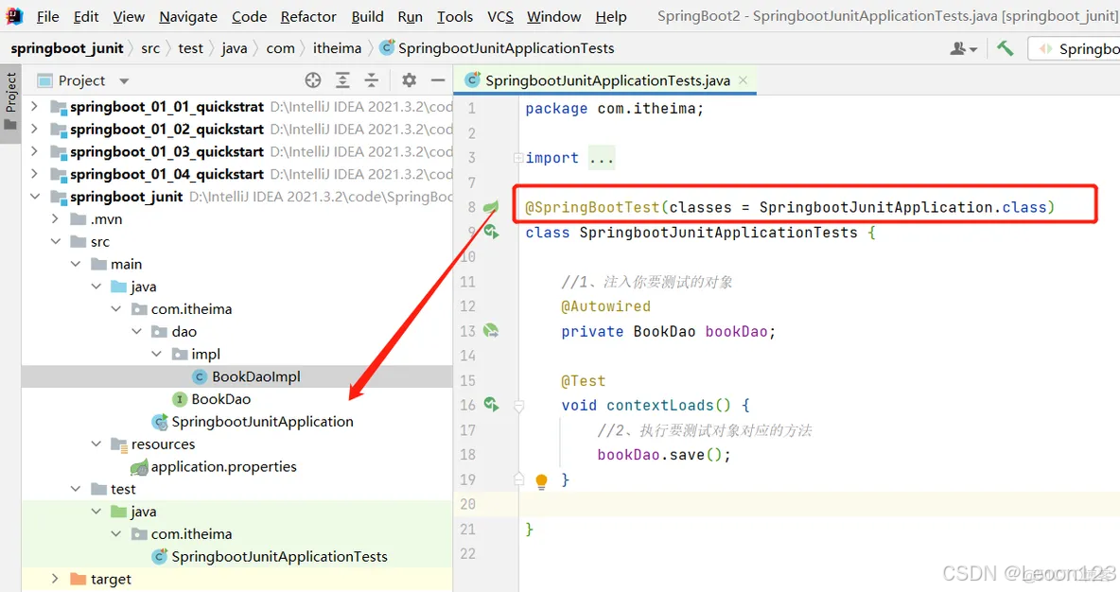Collapse the springboot_junit module
The image size is (1120, 592).
point(34,197)
